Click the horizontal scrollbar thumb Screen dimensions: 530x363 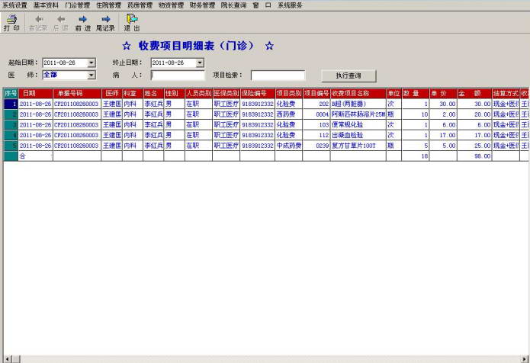pyautogui.click(x=16, y=359)
